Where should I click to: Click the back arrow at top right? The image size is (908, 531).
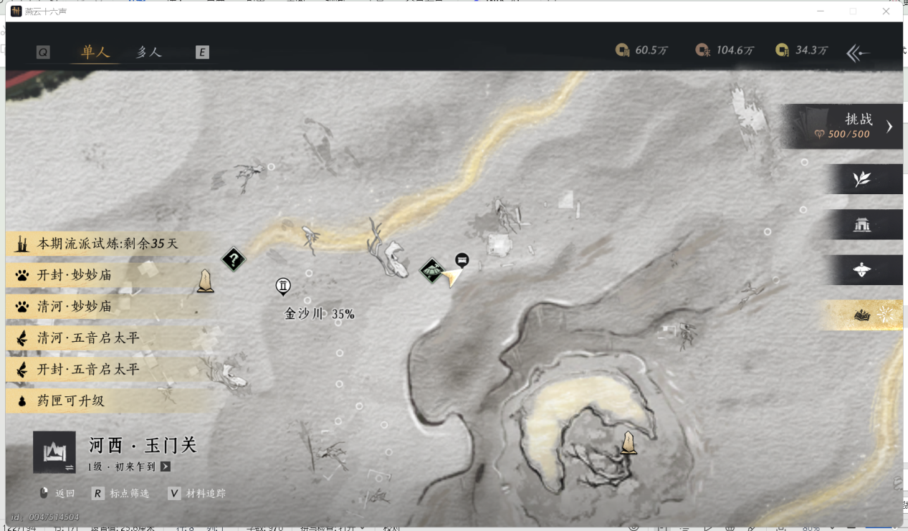click(x=858, y=52)
